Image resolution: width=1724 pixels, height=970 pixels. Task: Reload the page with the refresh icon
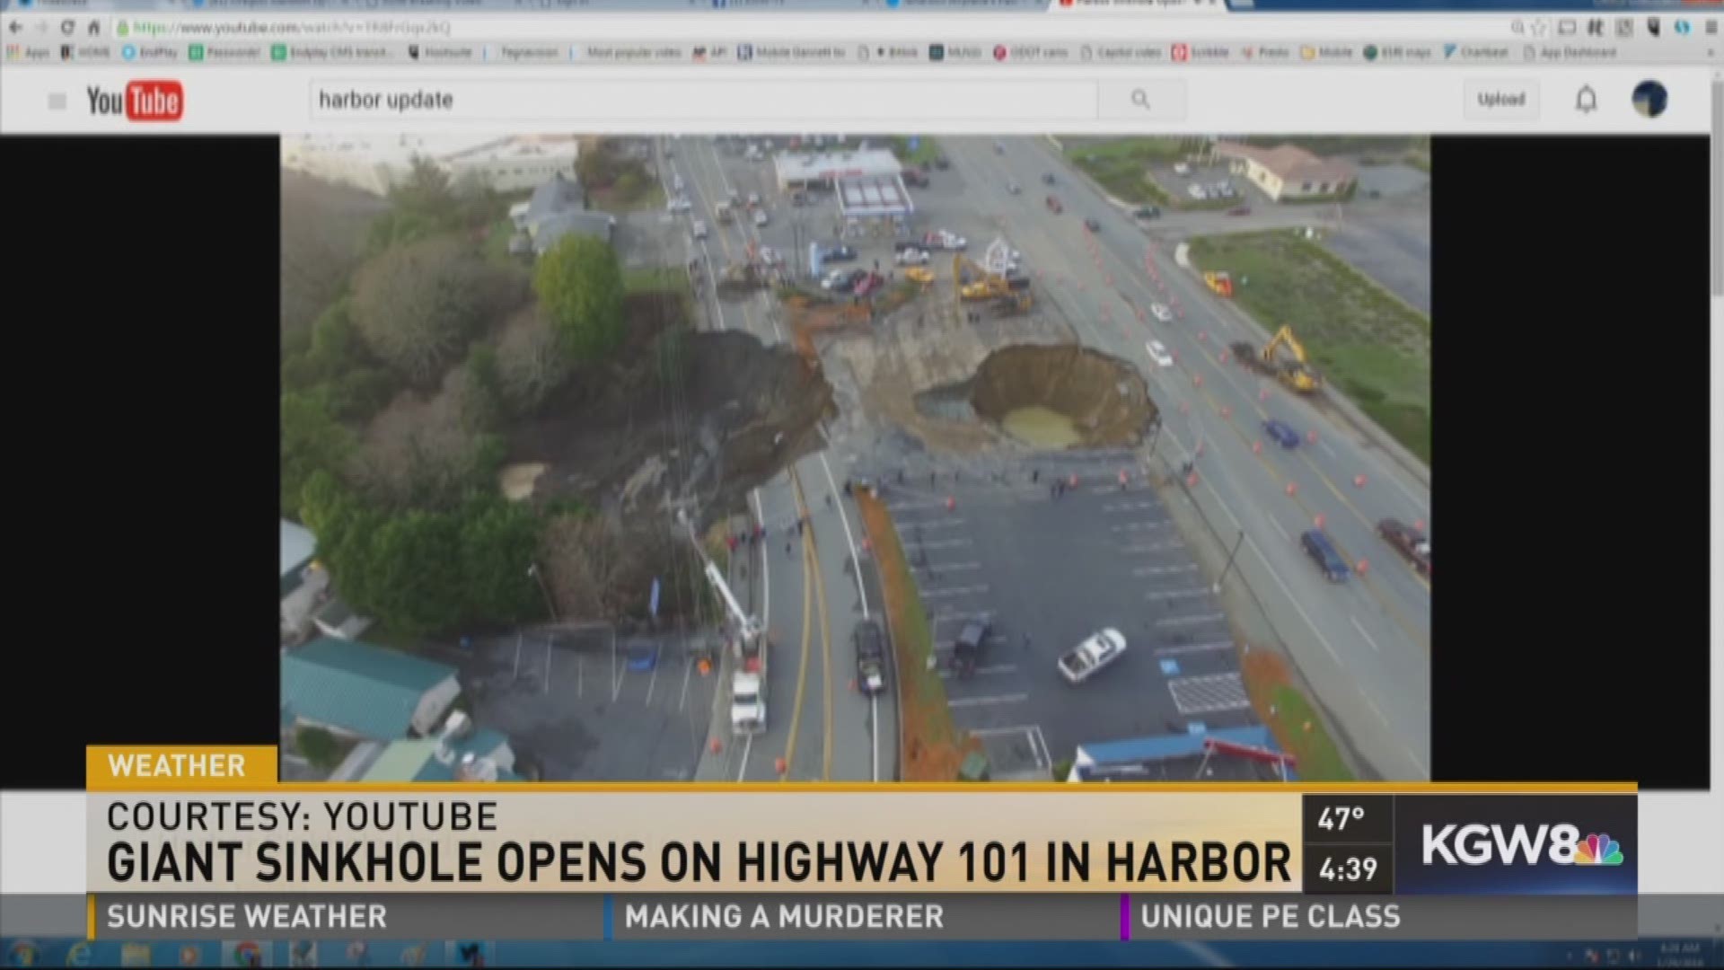tap(67, 28)
